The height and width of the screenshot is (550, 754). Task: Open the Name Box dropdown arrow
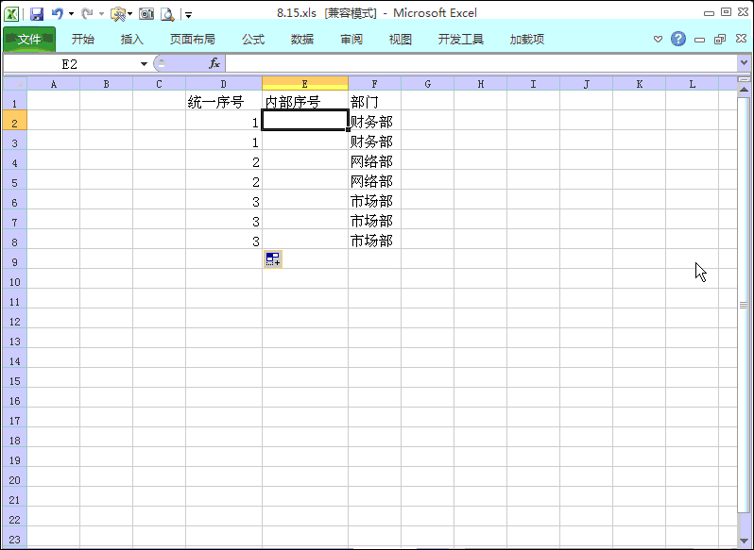point(144,64)
